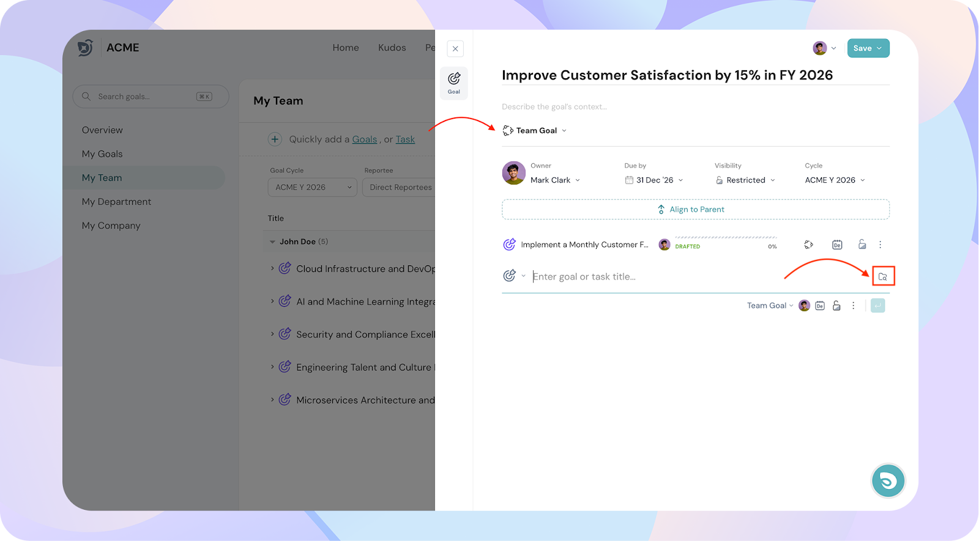Click the search magnifier icon in sidebar
The height and width of the screenshot is (541, 979).
(86, 97)
